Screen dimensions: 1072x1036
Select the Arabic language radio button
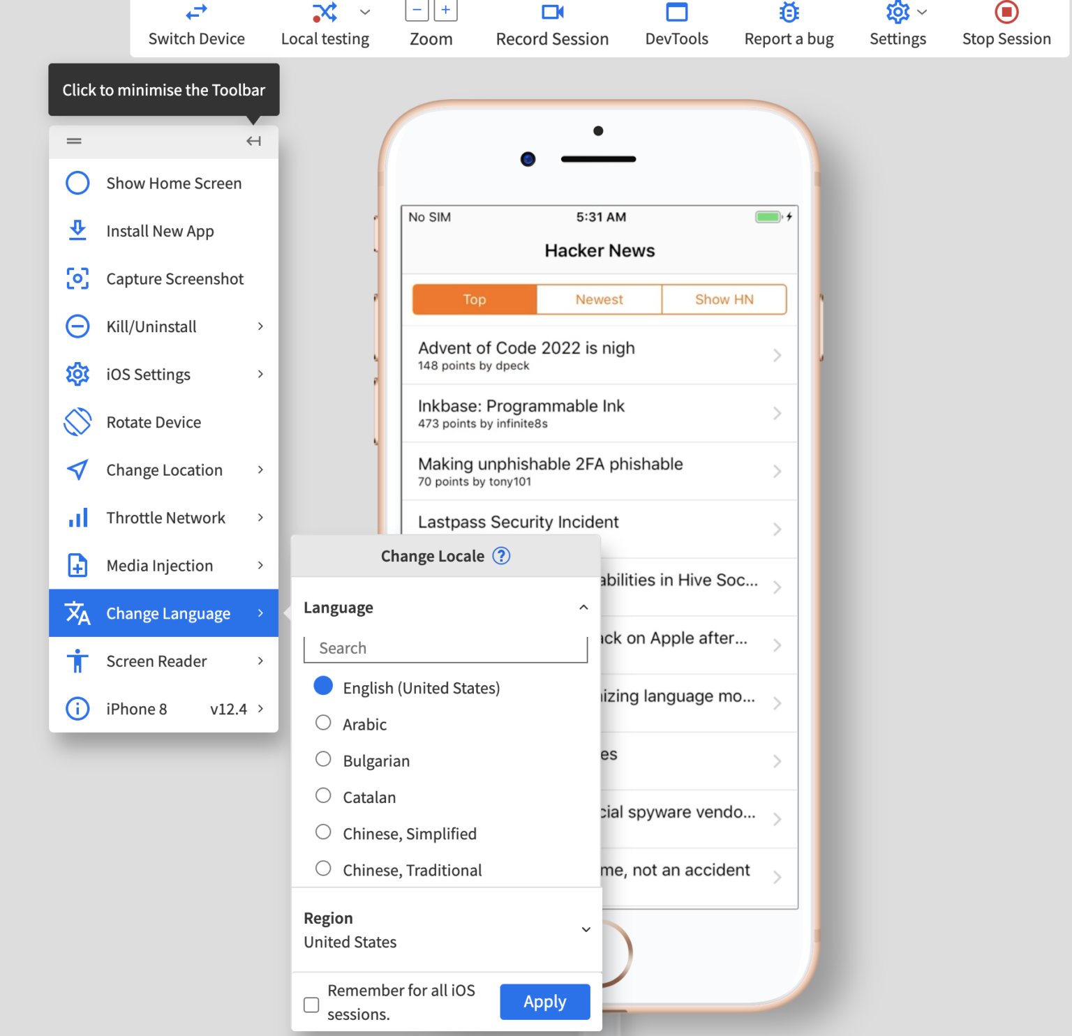tap(323, 723)
